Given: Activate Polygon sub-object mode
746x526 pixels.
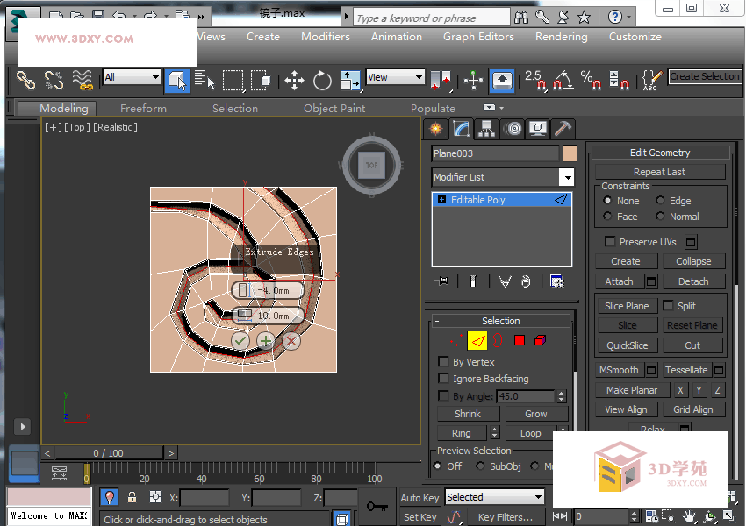Looking at the screenshot, I should 519,340.
